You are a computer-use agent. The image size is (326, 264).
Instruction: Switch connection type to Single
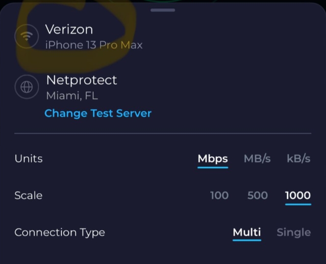click(294, 232)
